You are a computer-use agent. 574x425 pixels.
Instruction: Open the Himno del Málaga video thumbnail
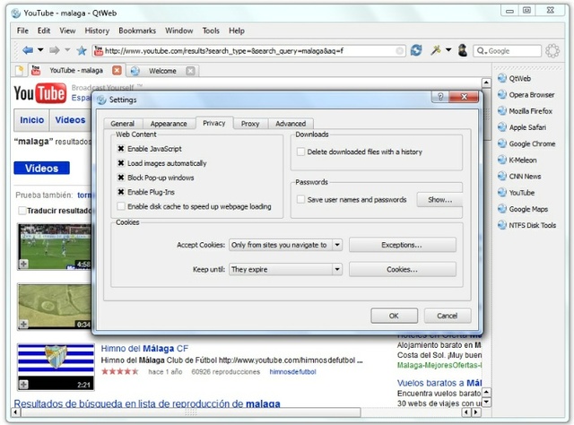[x=56, y=367]
